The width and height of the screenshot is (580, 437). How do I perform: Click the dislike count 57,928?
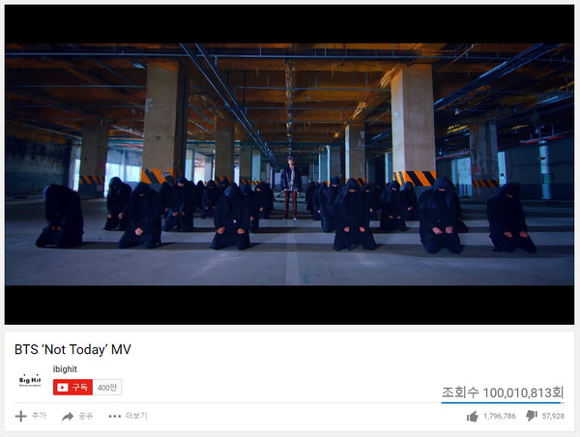pyautogui.click(x=553, y=417)
